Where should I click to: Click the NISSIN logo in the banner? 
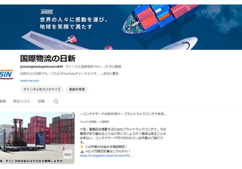[47, 12]
